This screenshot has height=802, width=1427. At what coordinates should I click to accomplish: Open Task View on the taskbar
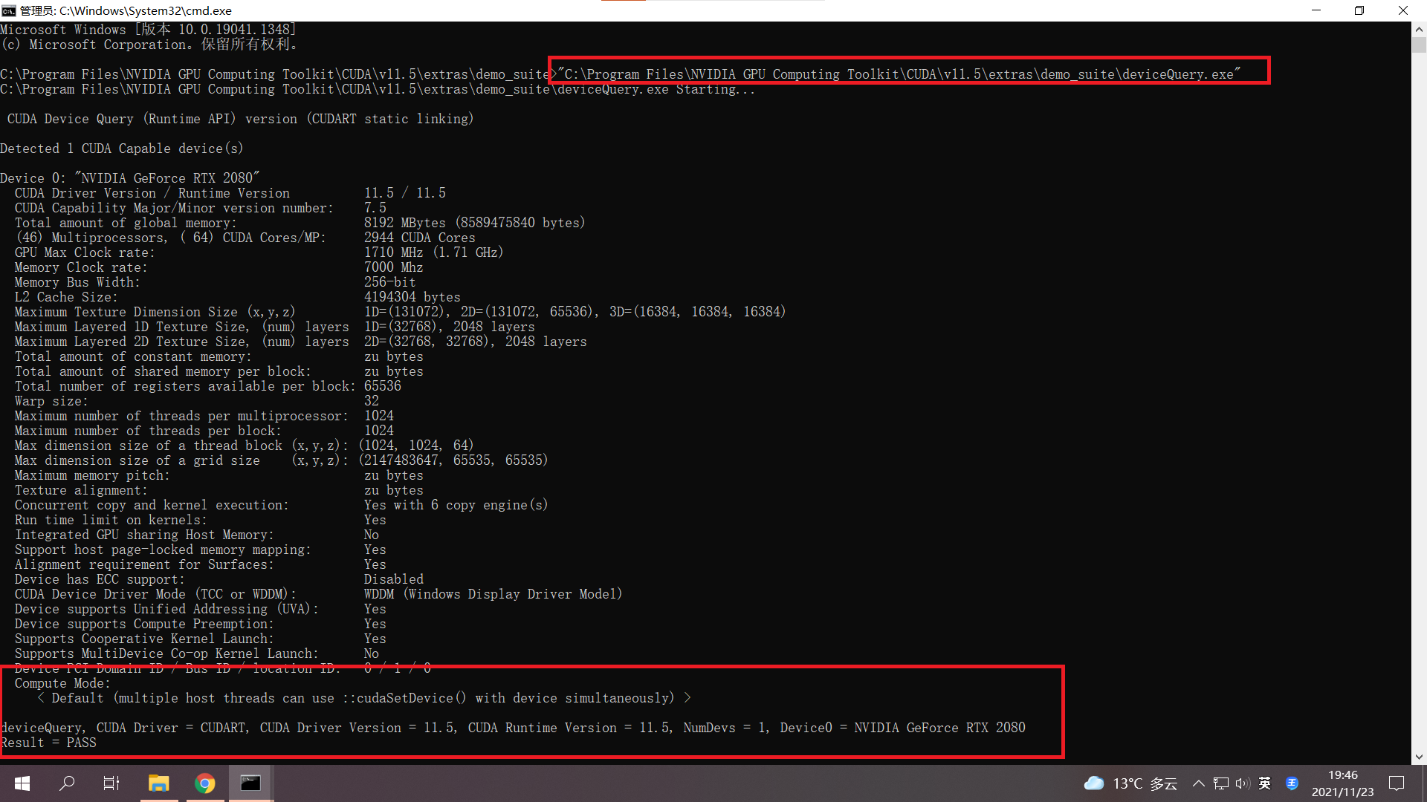click(x=111, y=783)
